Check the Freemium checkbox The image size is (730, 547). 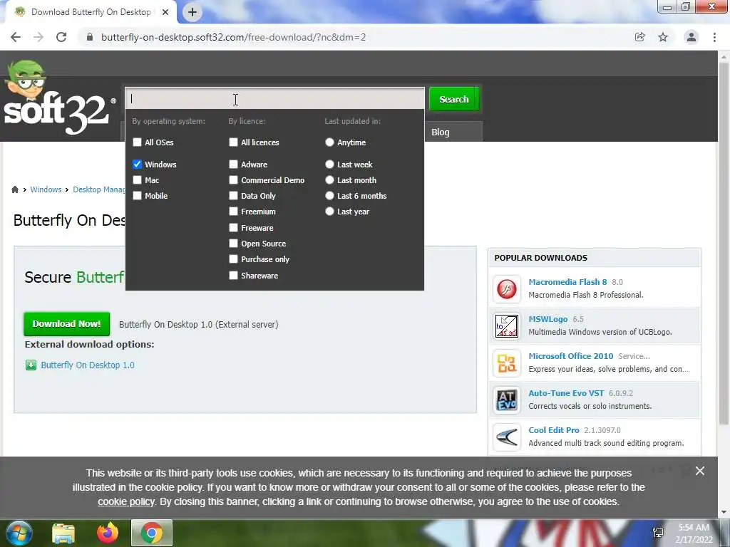point(233,212)
